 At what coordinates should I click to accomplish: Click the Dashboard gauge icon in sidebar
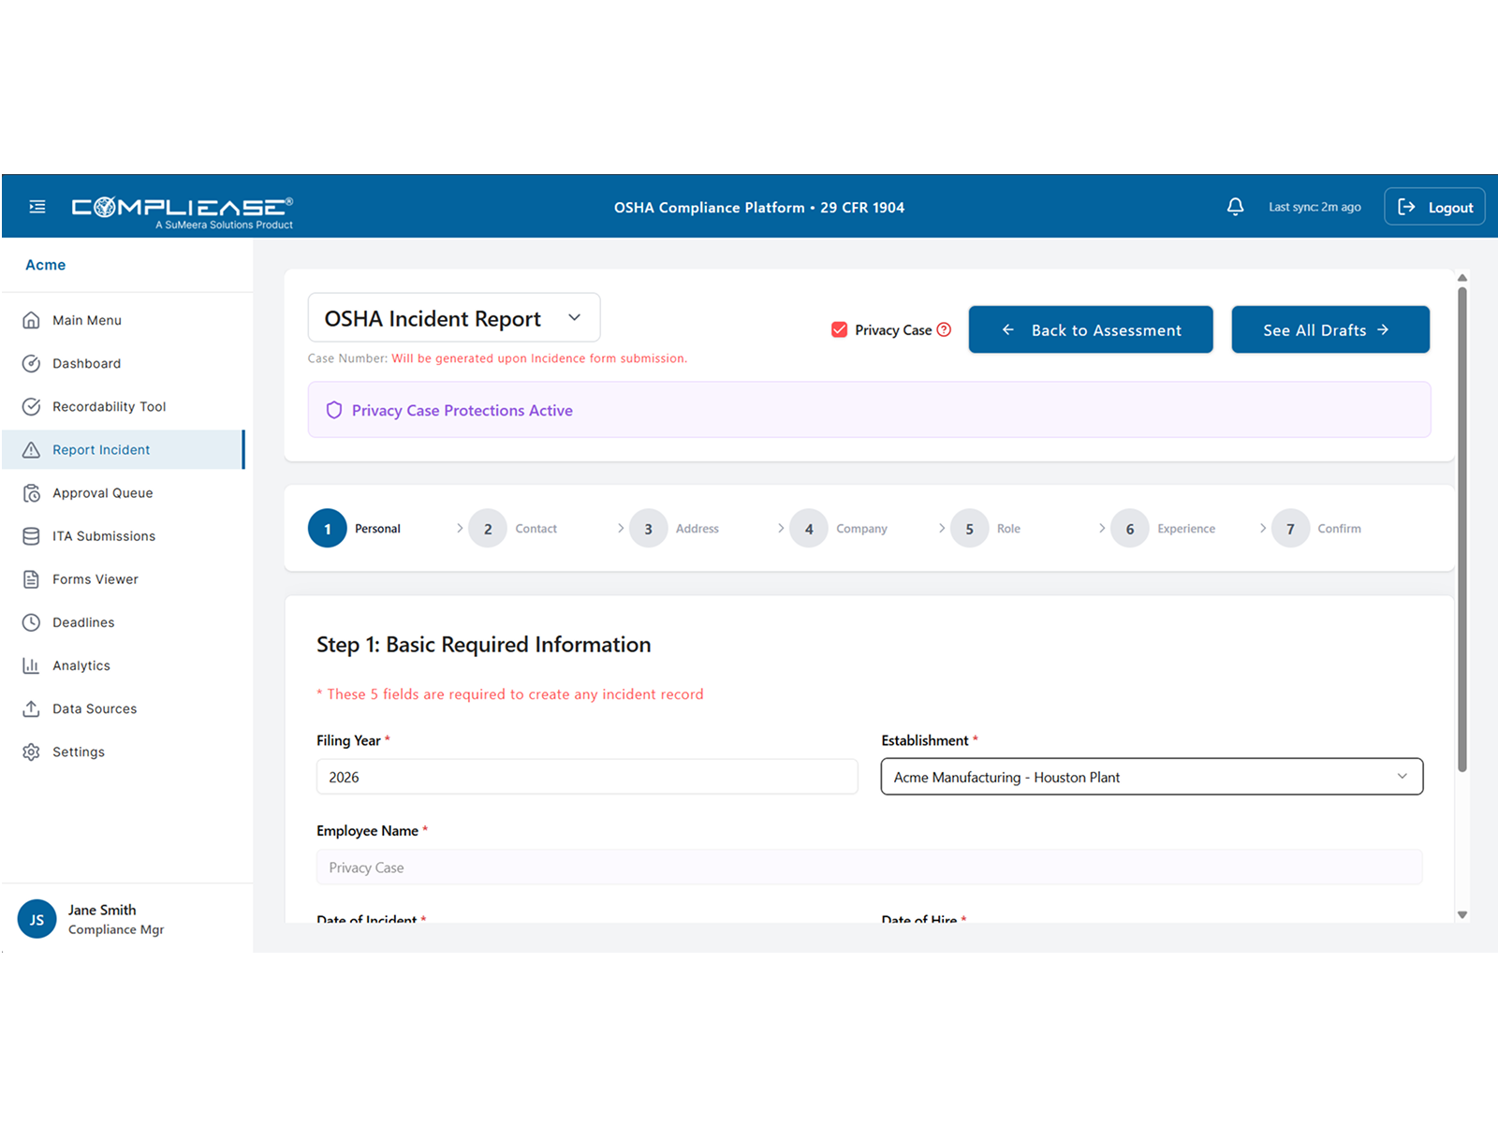point(31,364)
